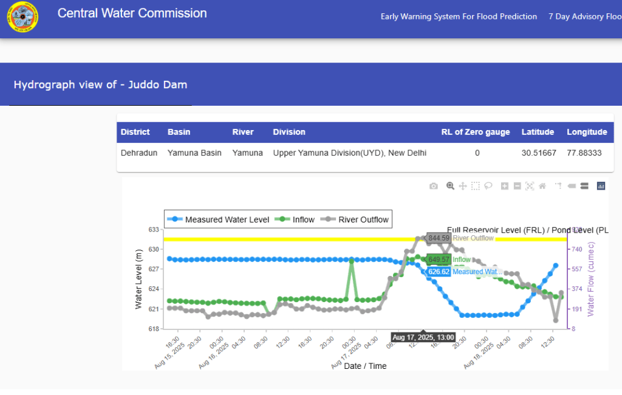Screen dimensions: 622x395
Task: Click the download plot camera icon
Action: (433, 186)
